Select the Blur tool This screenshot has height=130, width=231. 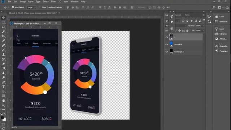(x=3, y=73)
